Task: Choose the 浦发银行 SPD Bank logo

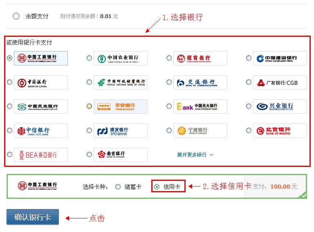Action: [x=121, y=131]
